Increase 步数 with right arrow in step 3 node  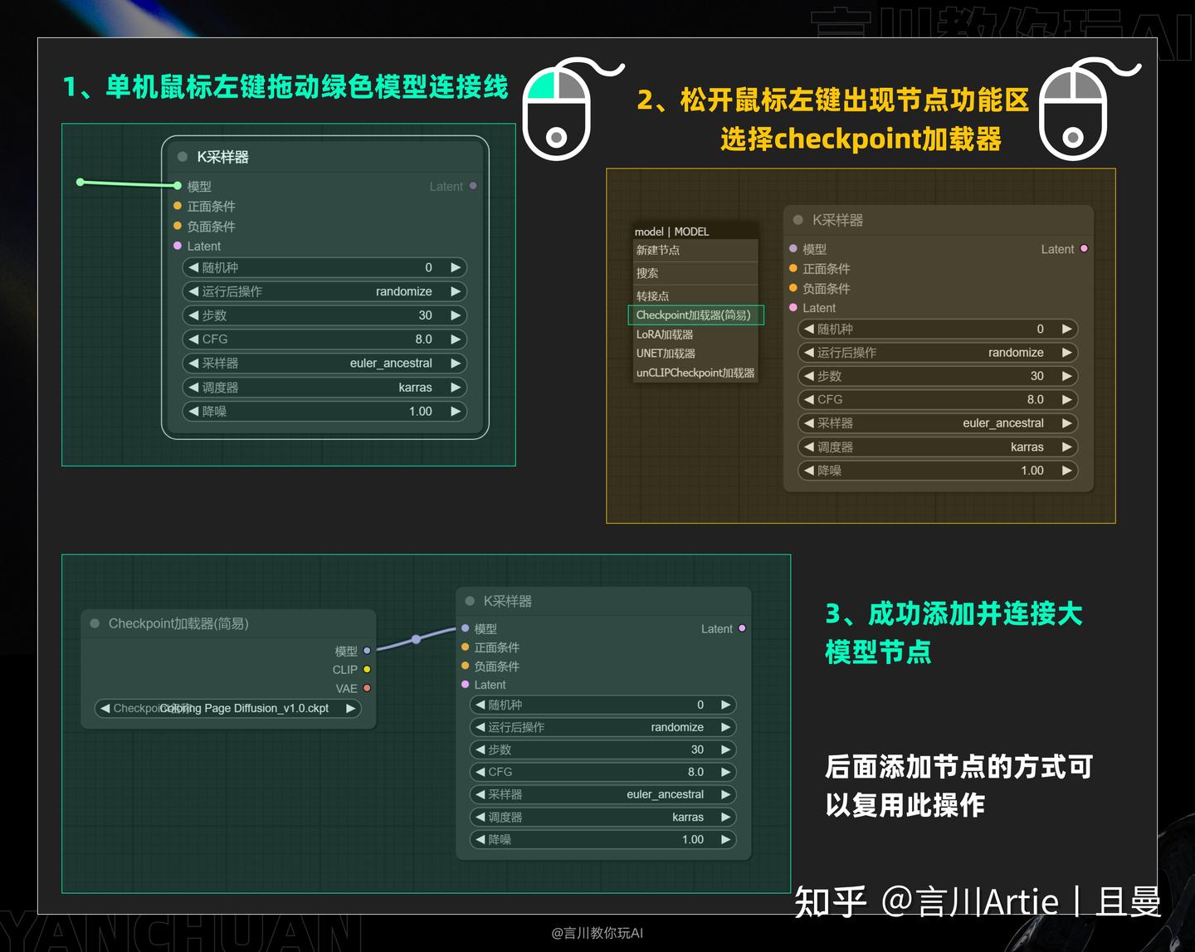pyautogui.click(x=726, y=749)
